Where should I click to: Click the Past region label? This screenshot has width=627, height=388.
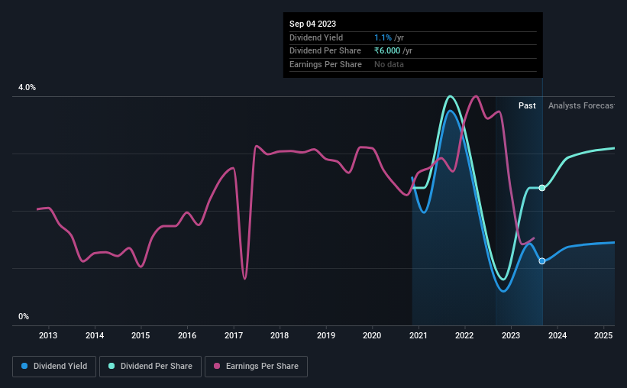click(x=527, y=105)
